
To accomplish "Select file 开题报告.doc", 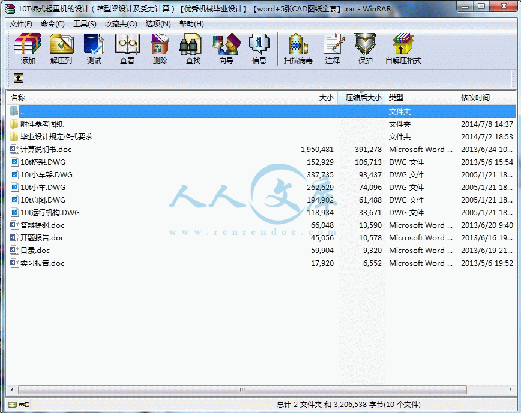I will tap(42, 238).
